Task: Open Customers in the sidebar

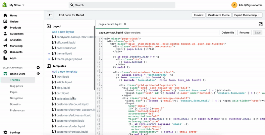Action: (17, 34)
